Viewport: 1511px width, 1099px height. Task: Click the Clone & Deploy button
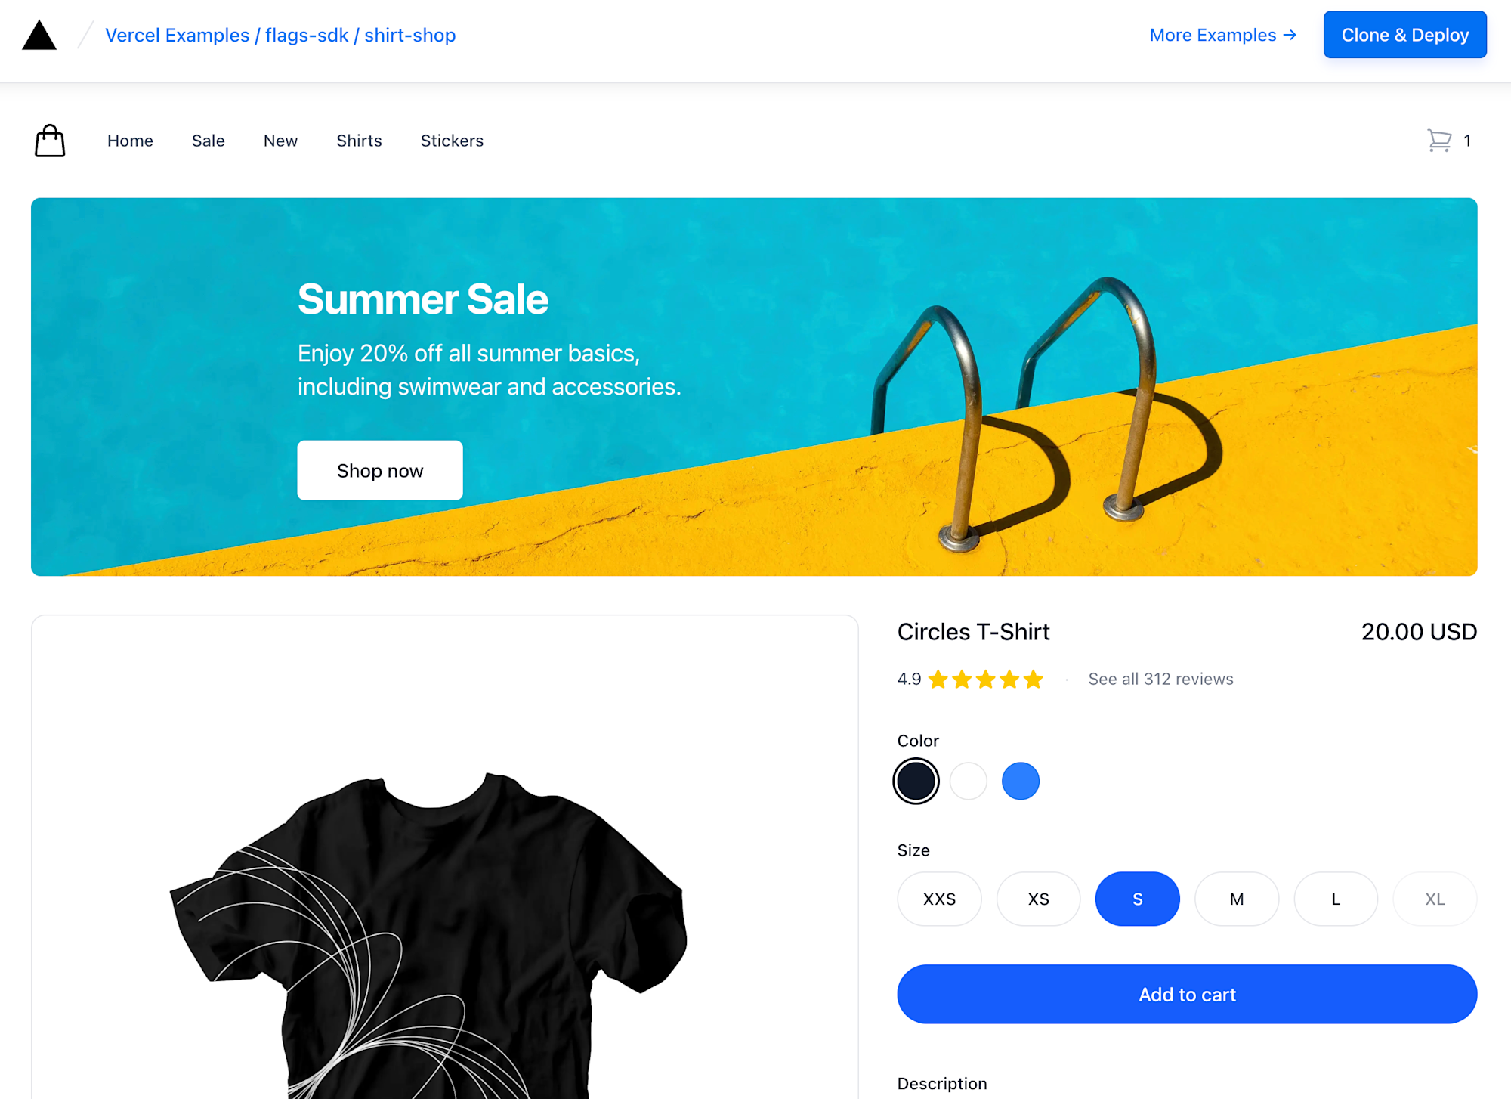click(1404, 35)
